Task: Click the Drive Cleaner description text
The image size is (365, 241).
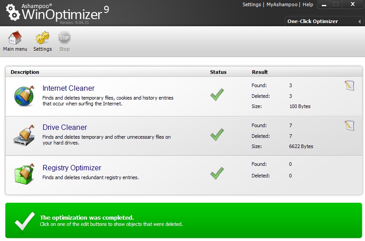Action: coord(106,140)
